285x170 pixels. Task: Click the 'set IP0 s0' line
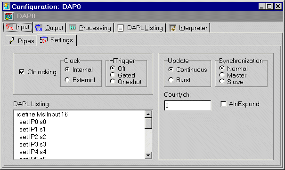pyautogui.click(x=33, y=122)
